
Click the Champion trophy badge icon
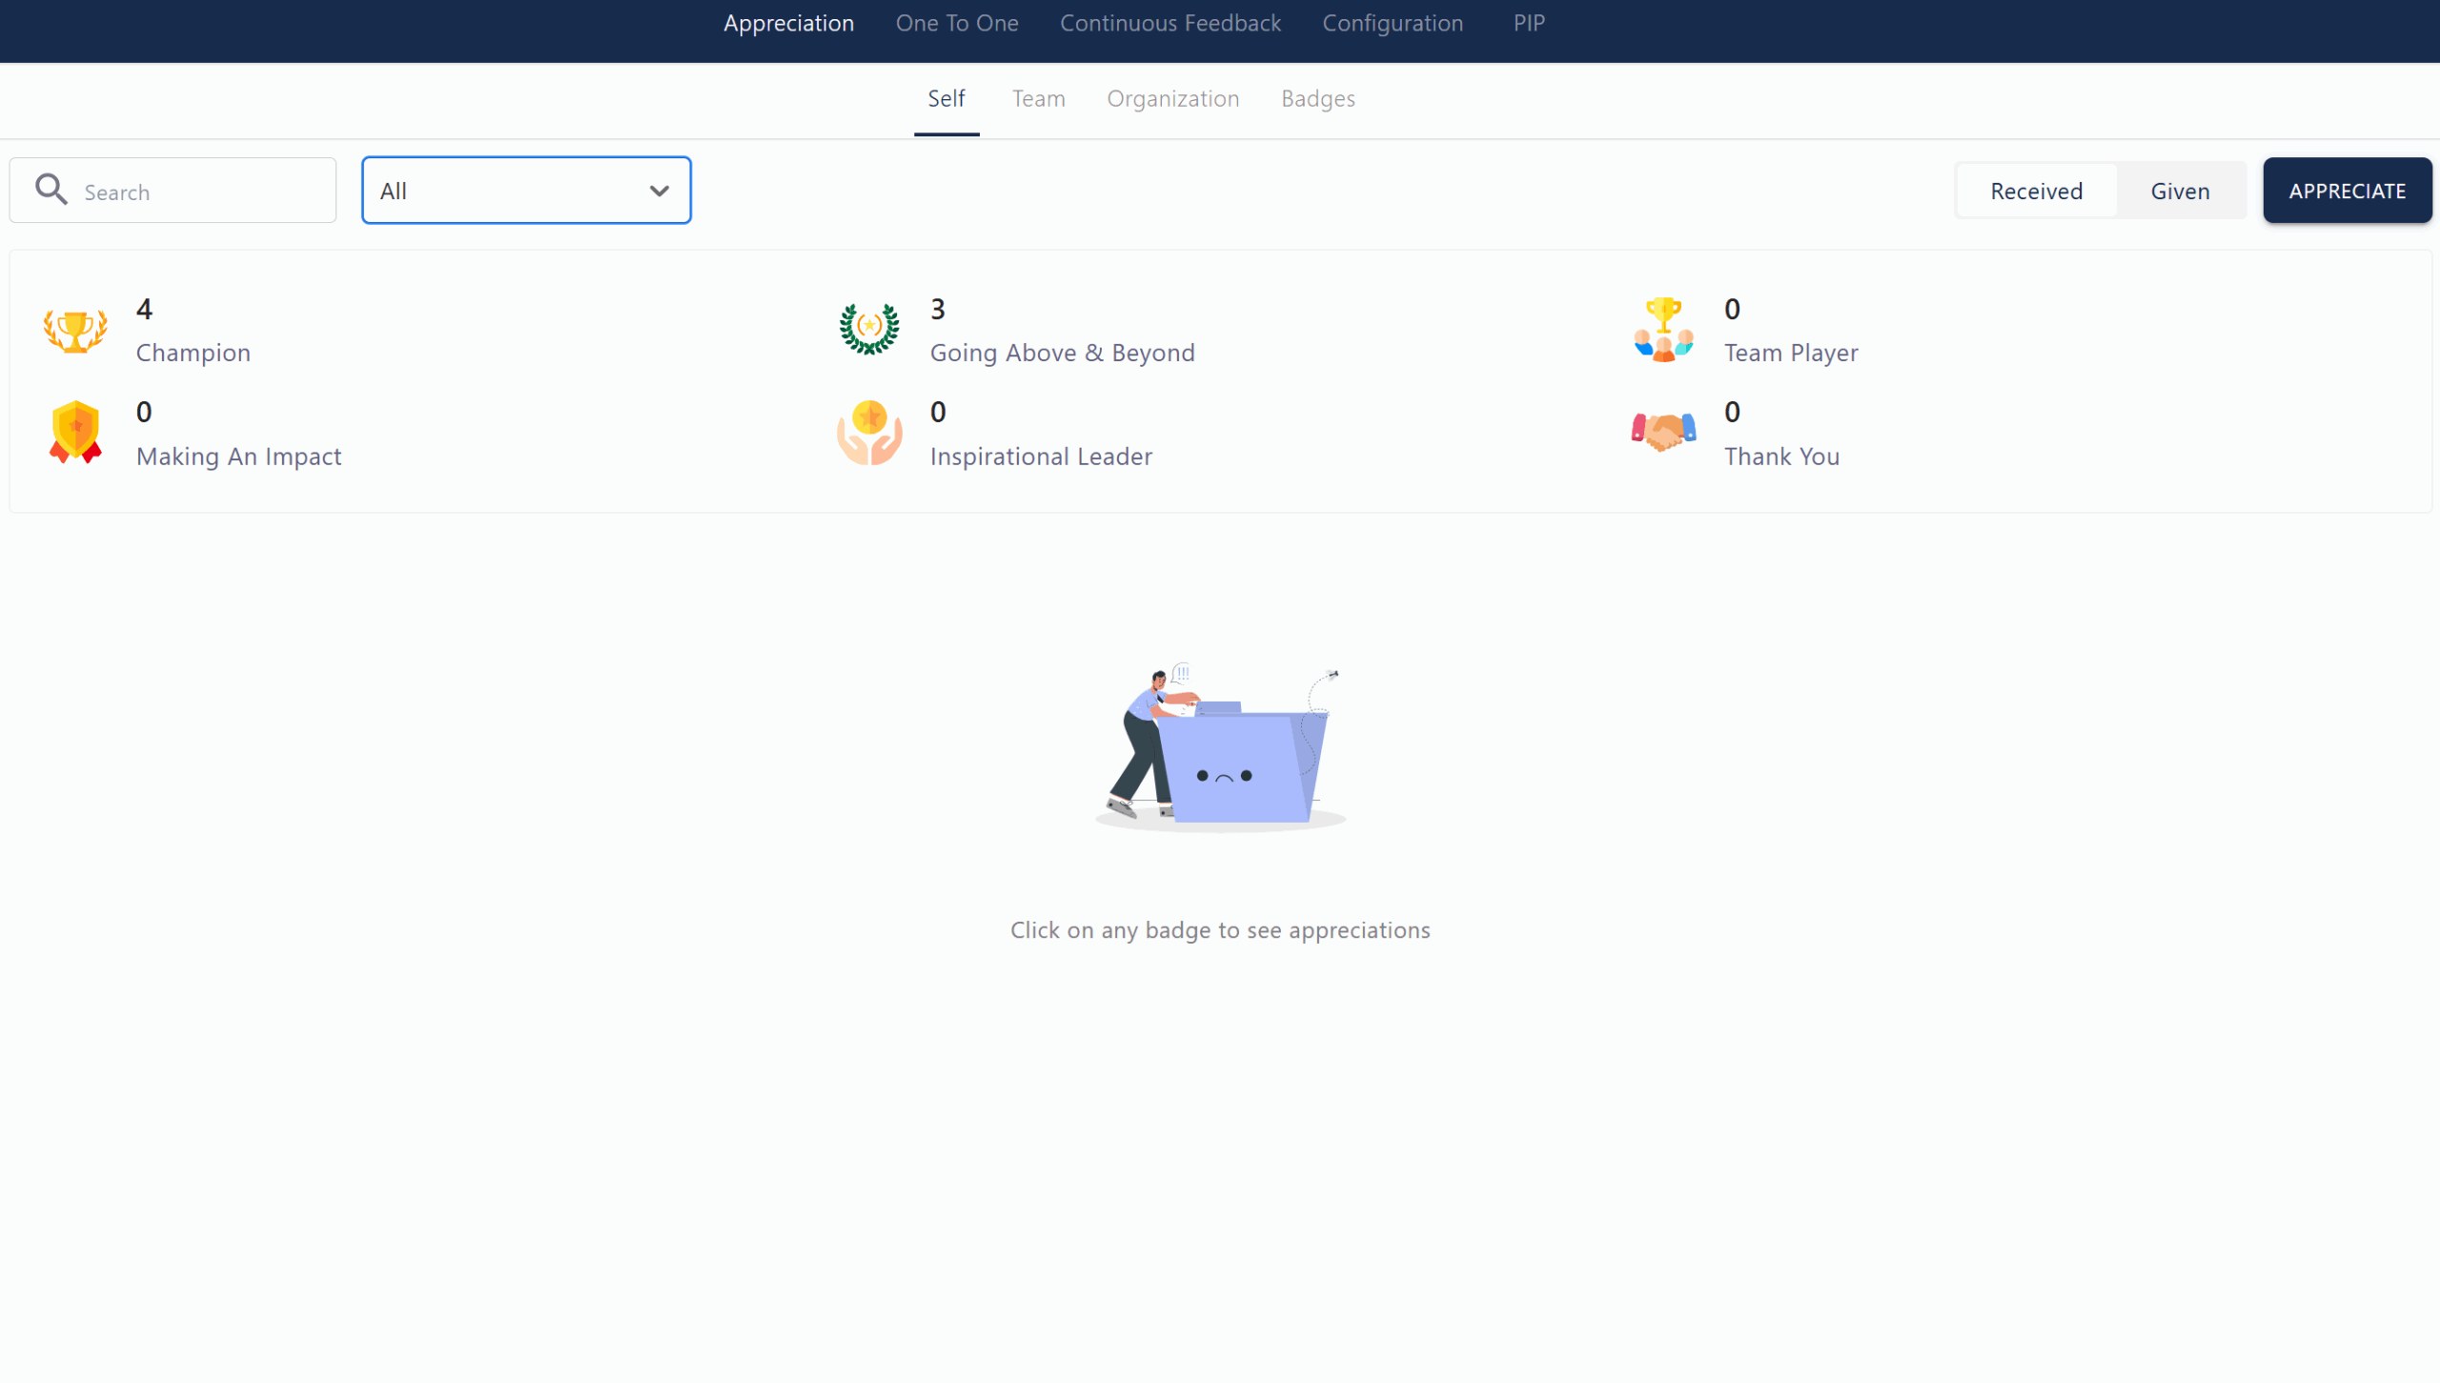(x=75, y=331)
